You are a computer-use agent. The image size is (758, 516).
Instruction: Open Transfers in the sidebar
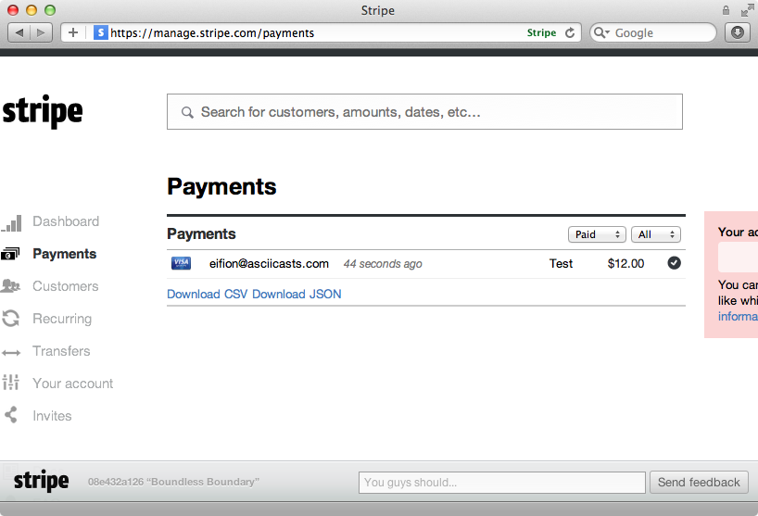pyautogui.click(x=61, y=351)
